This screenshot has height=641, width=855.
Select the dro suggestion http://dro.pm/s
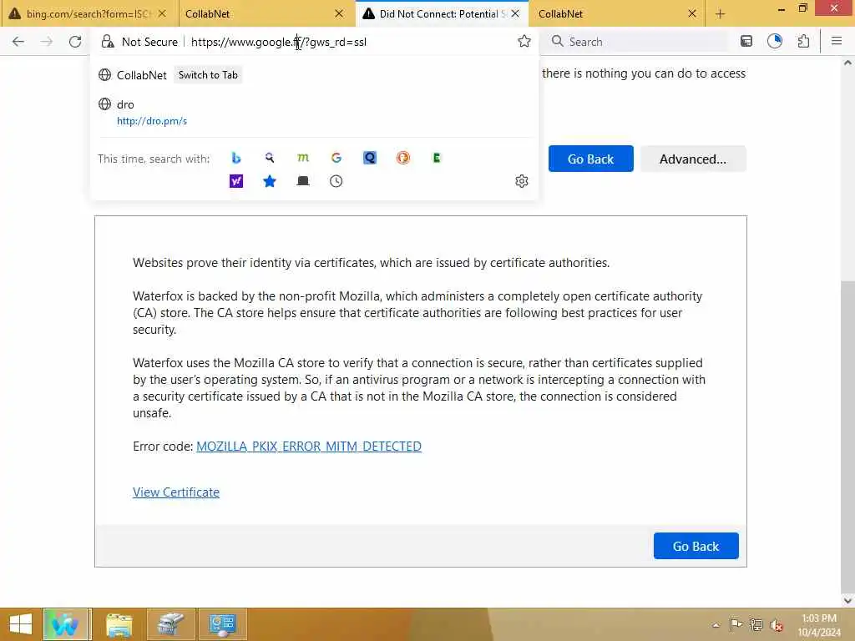[x=315, y=112]
